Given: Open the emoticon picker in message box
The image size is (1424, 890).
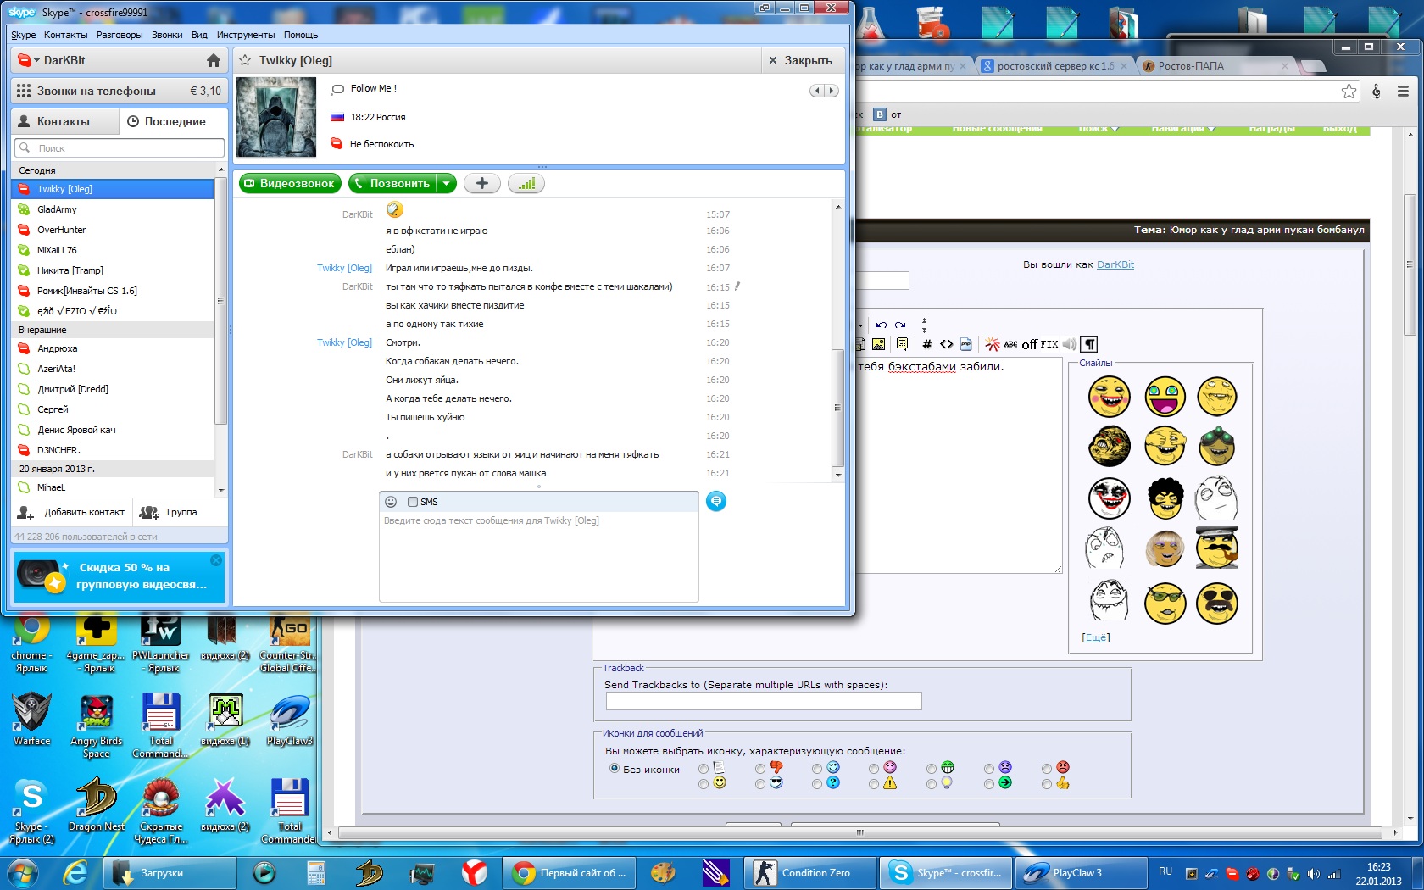Looking at the screenshot, I should (391, 502).
